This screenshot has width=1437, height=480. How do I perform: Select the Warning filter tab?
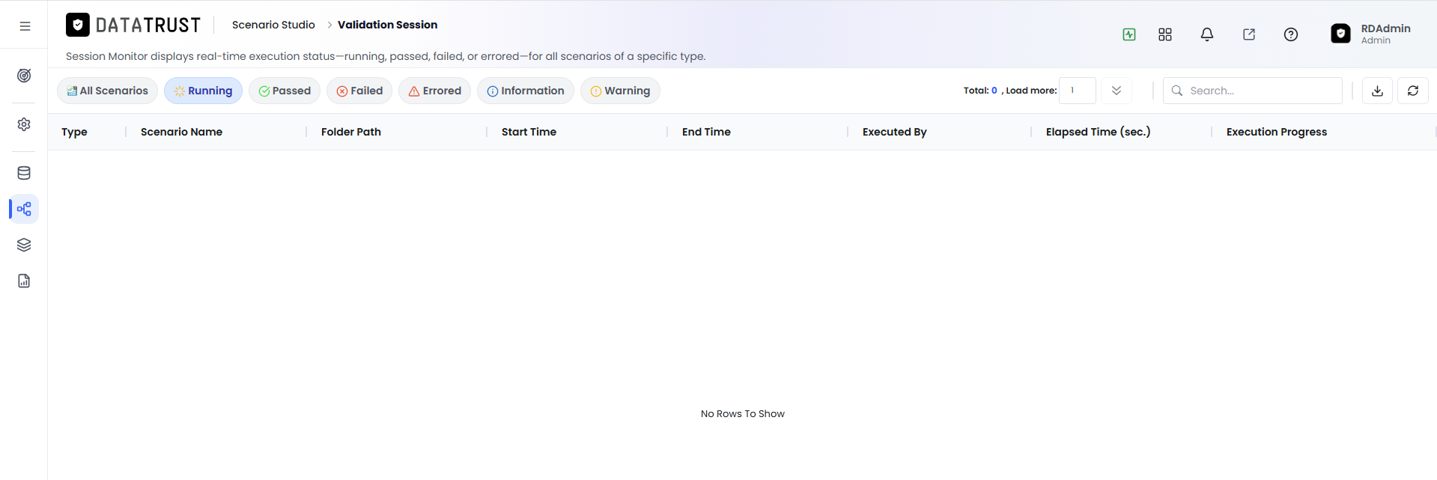click(x=620, y=91)
